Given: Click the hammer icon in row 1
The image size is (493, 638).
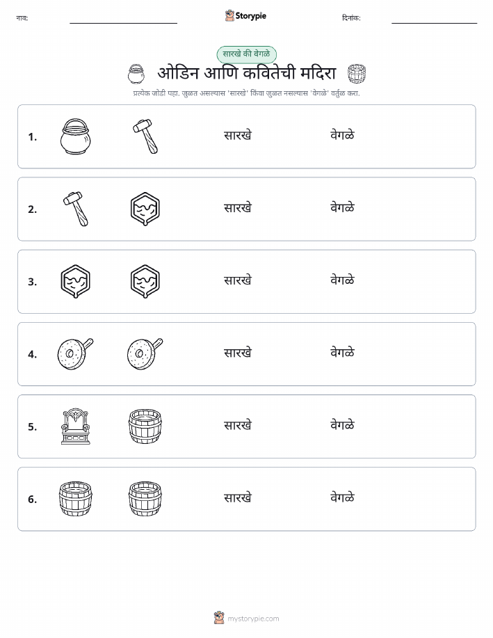Looking at the screenshot, I should point(145,136).
